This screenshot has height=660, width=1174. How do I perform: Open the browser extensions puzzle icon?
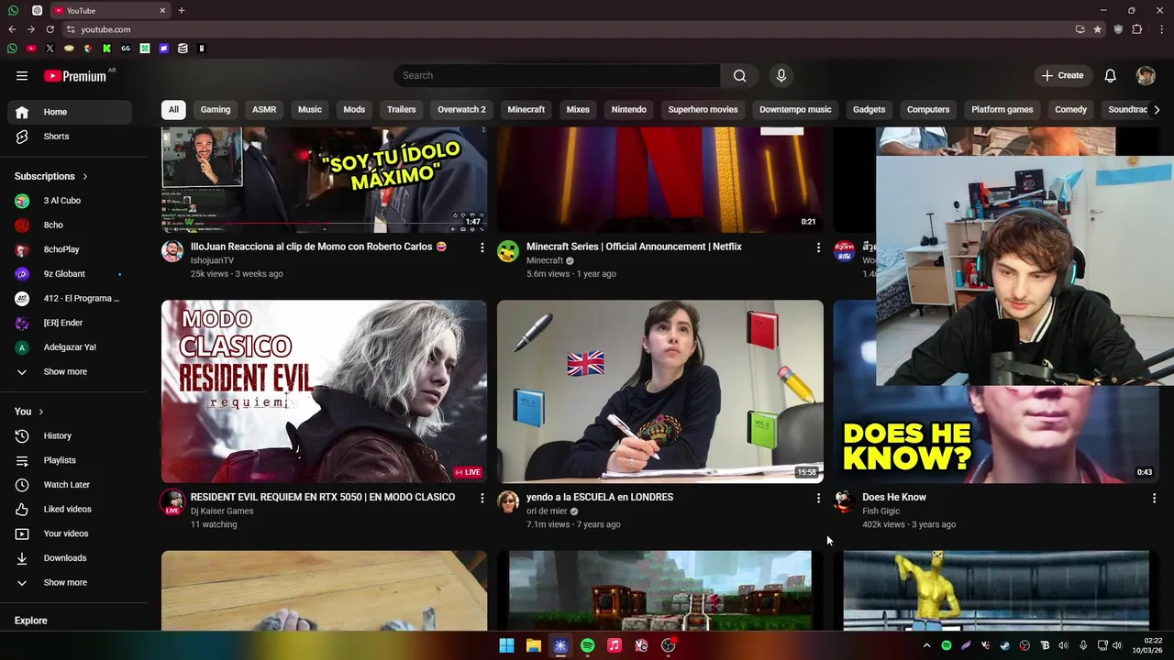click(1137, 29)
